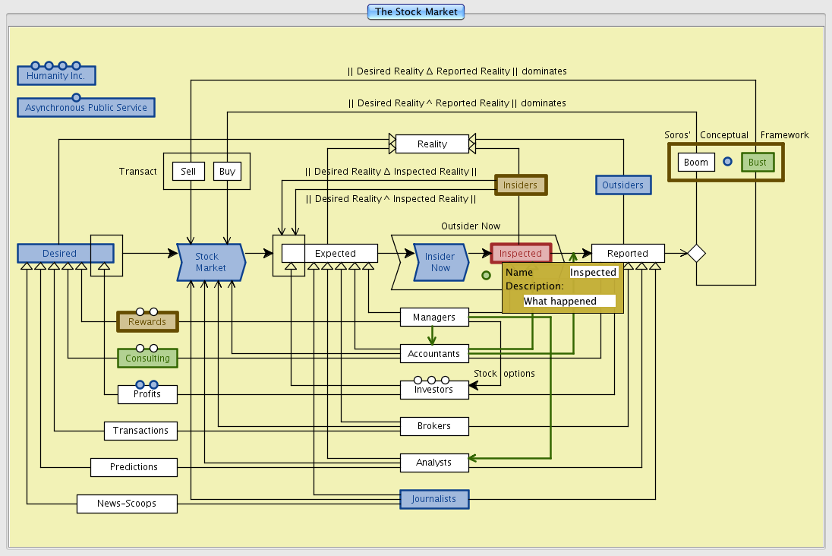Viewport: 832px width, 556px height.
Task: Click the Stock Market chevron node
Action: [x=210, y=262]
